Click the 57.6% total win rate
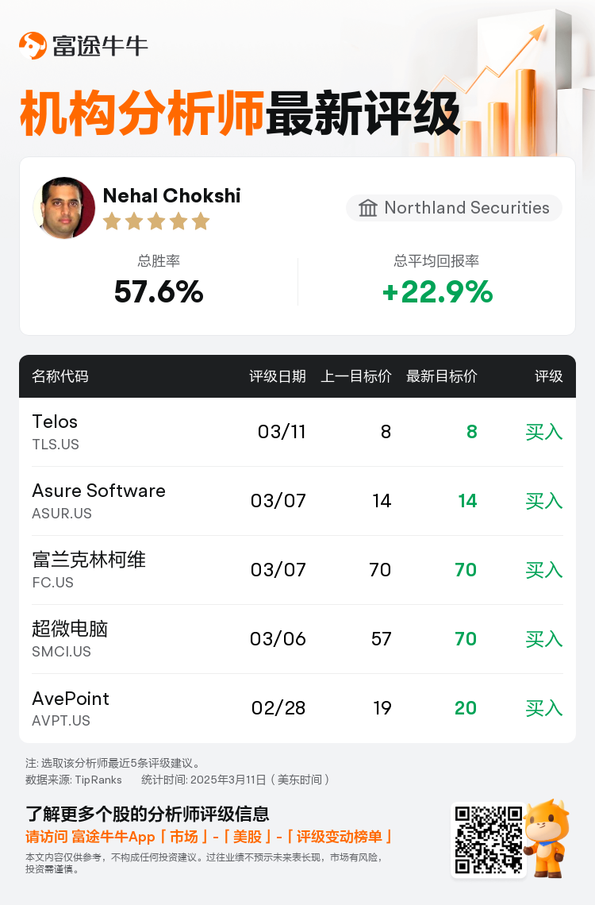 click(x=159, y=291)
